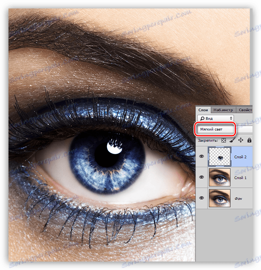Select the Слой 2 layer thumbnail

point(220,156)
